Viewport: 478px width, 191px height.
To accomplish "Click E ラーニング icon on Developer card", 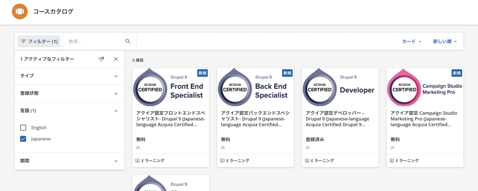I will pos(307,161).
